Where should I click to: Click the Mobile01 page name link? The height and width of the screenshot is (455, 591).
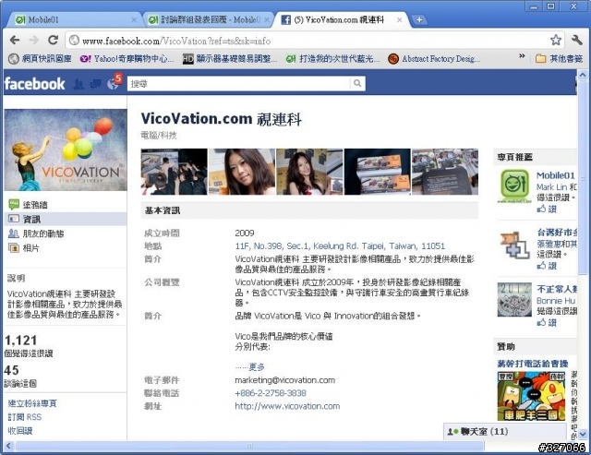(x=556, y=175)
